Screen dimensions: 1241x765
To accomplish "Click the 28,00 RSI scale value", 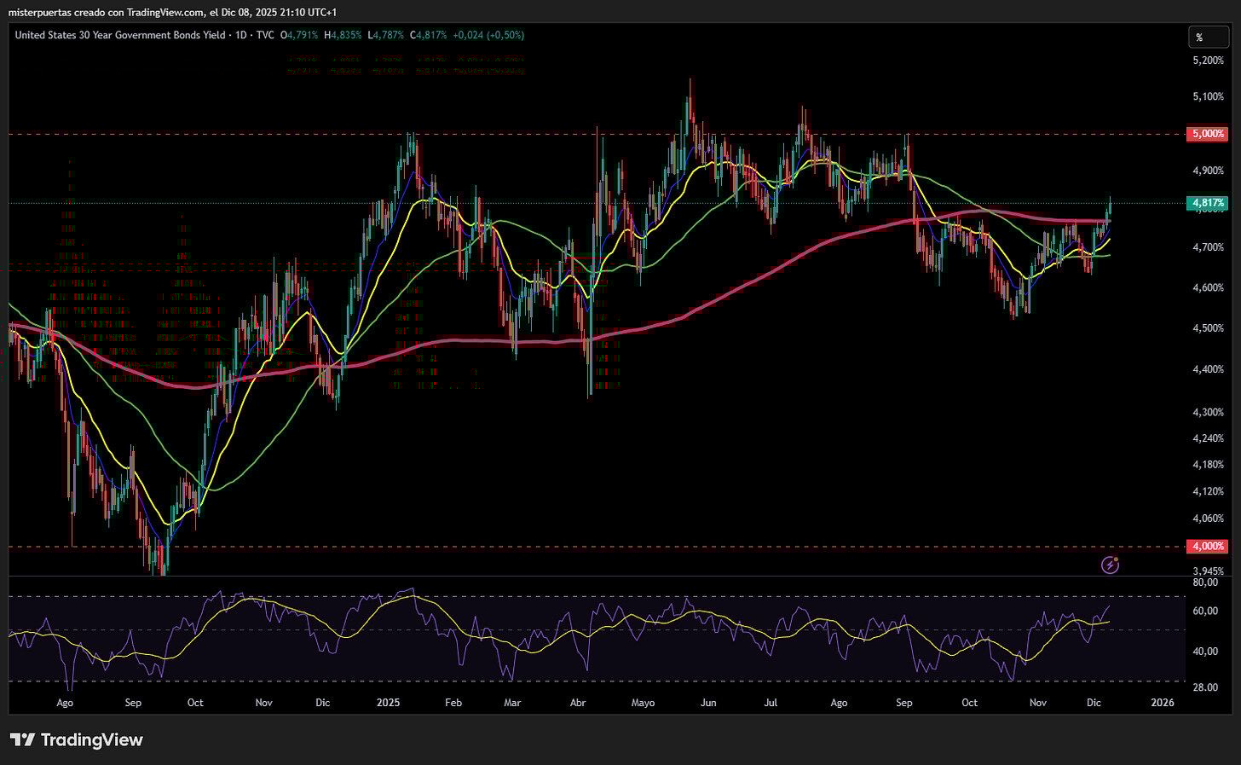I will pos(1205,687).
